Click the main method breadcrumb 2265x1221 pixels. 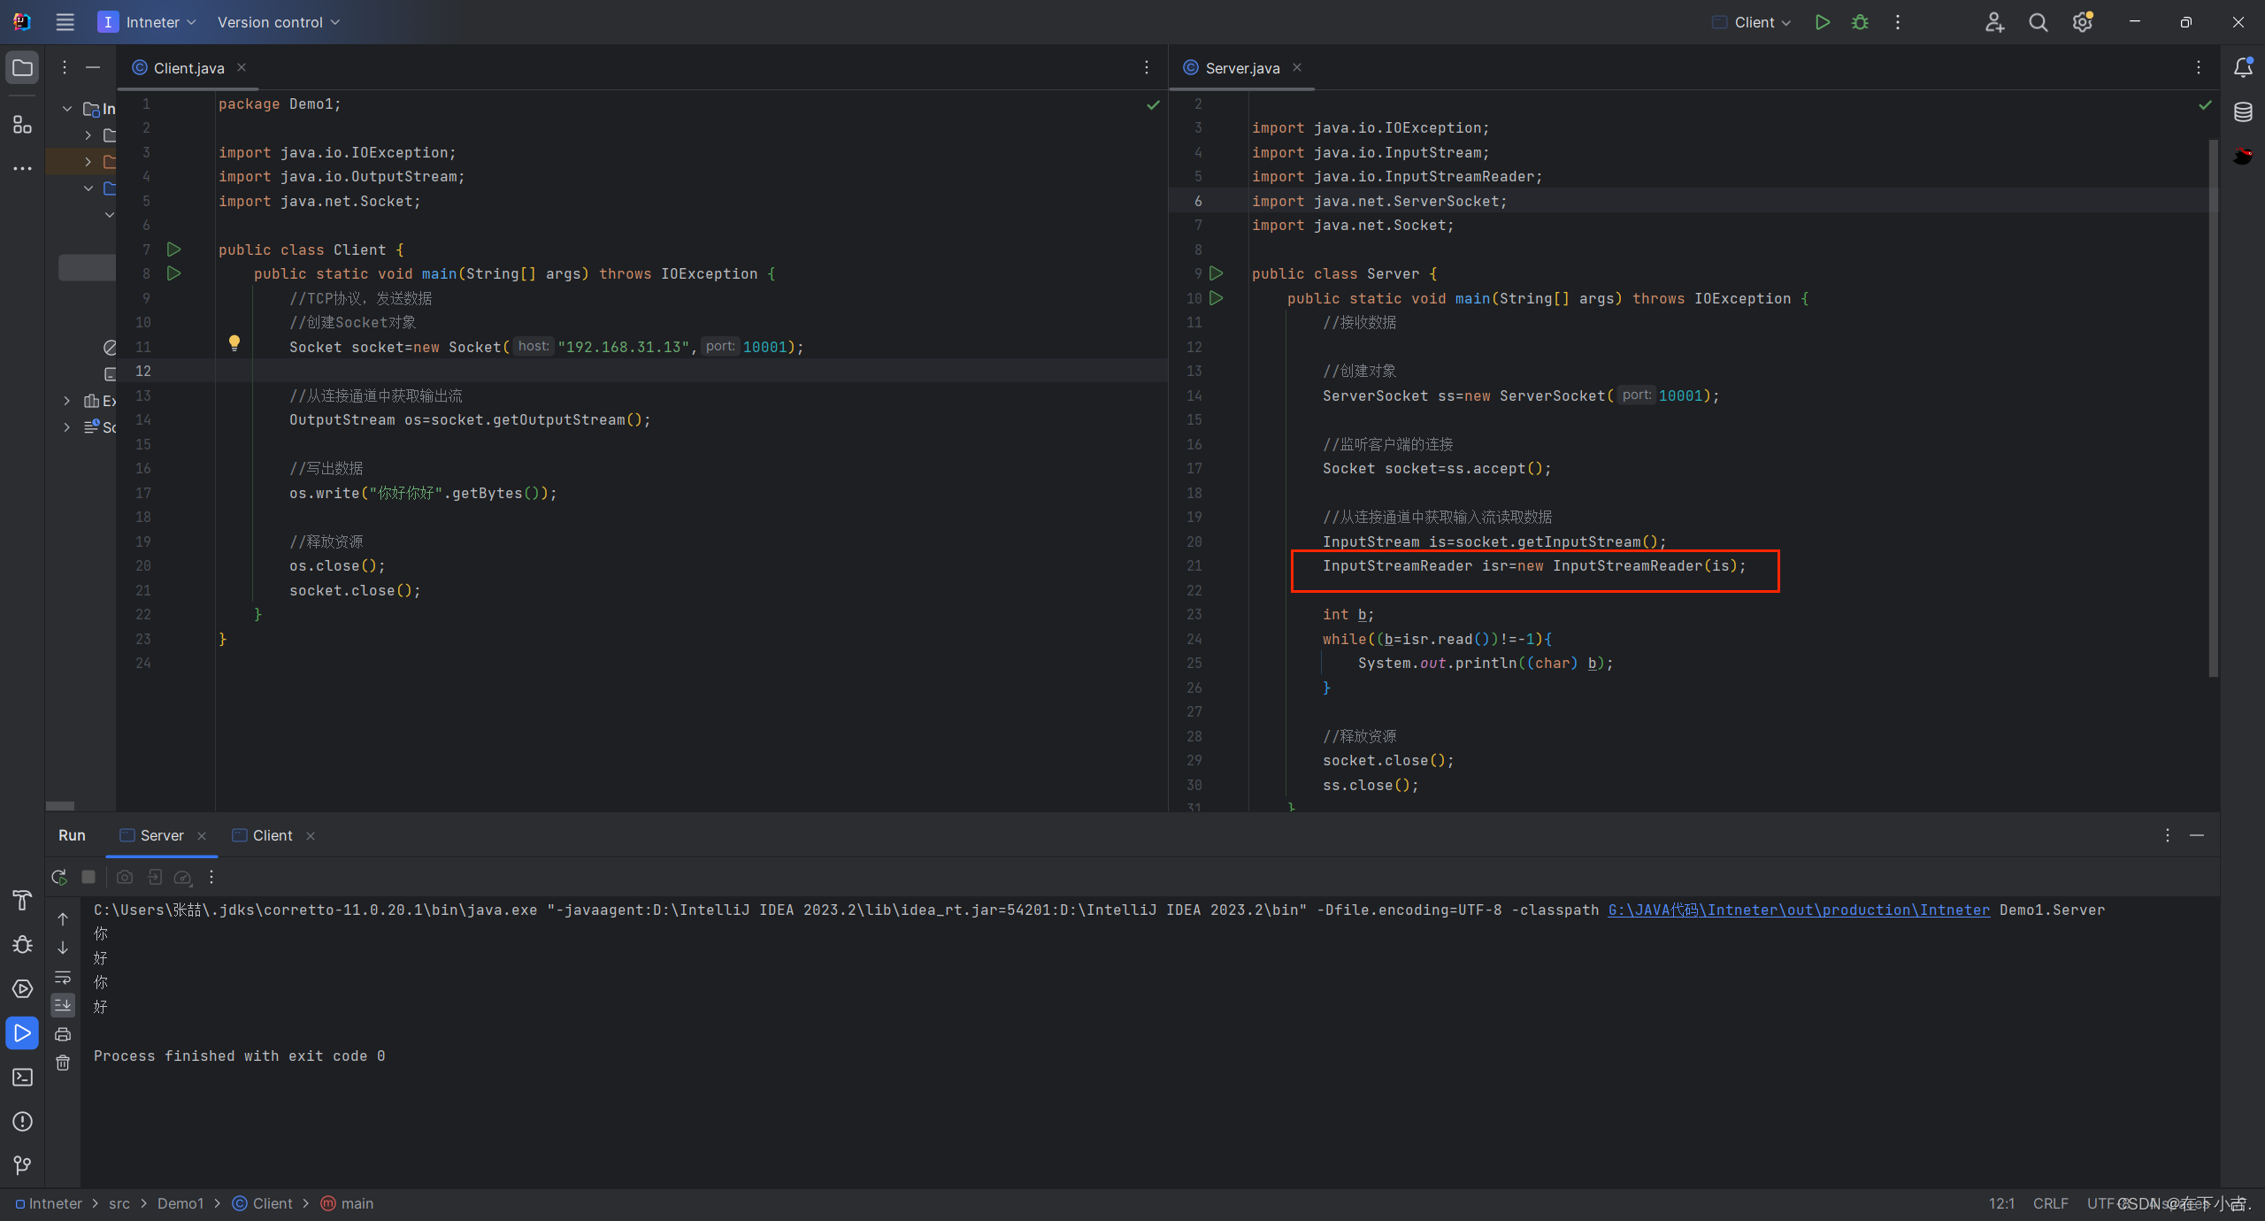coord(347,1203)
